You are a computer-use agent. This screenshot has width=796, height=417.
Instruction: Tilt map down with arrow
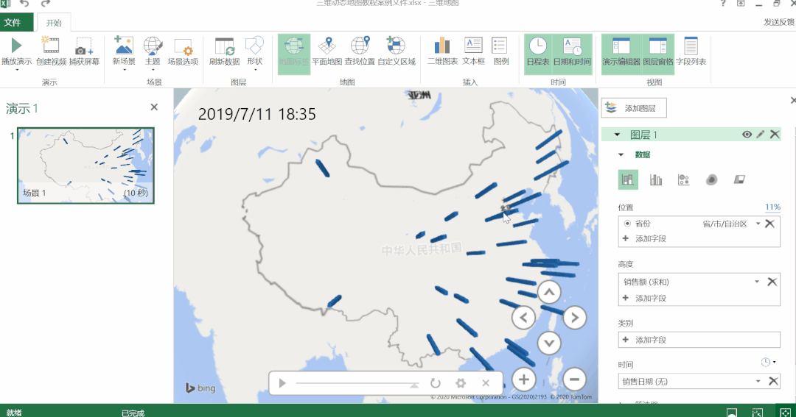pos(549,343)
